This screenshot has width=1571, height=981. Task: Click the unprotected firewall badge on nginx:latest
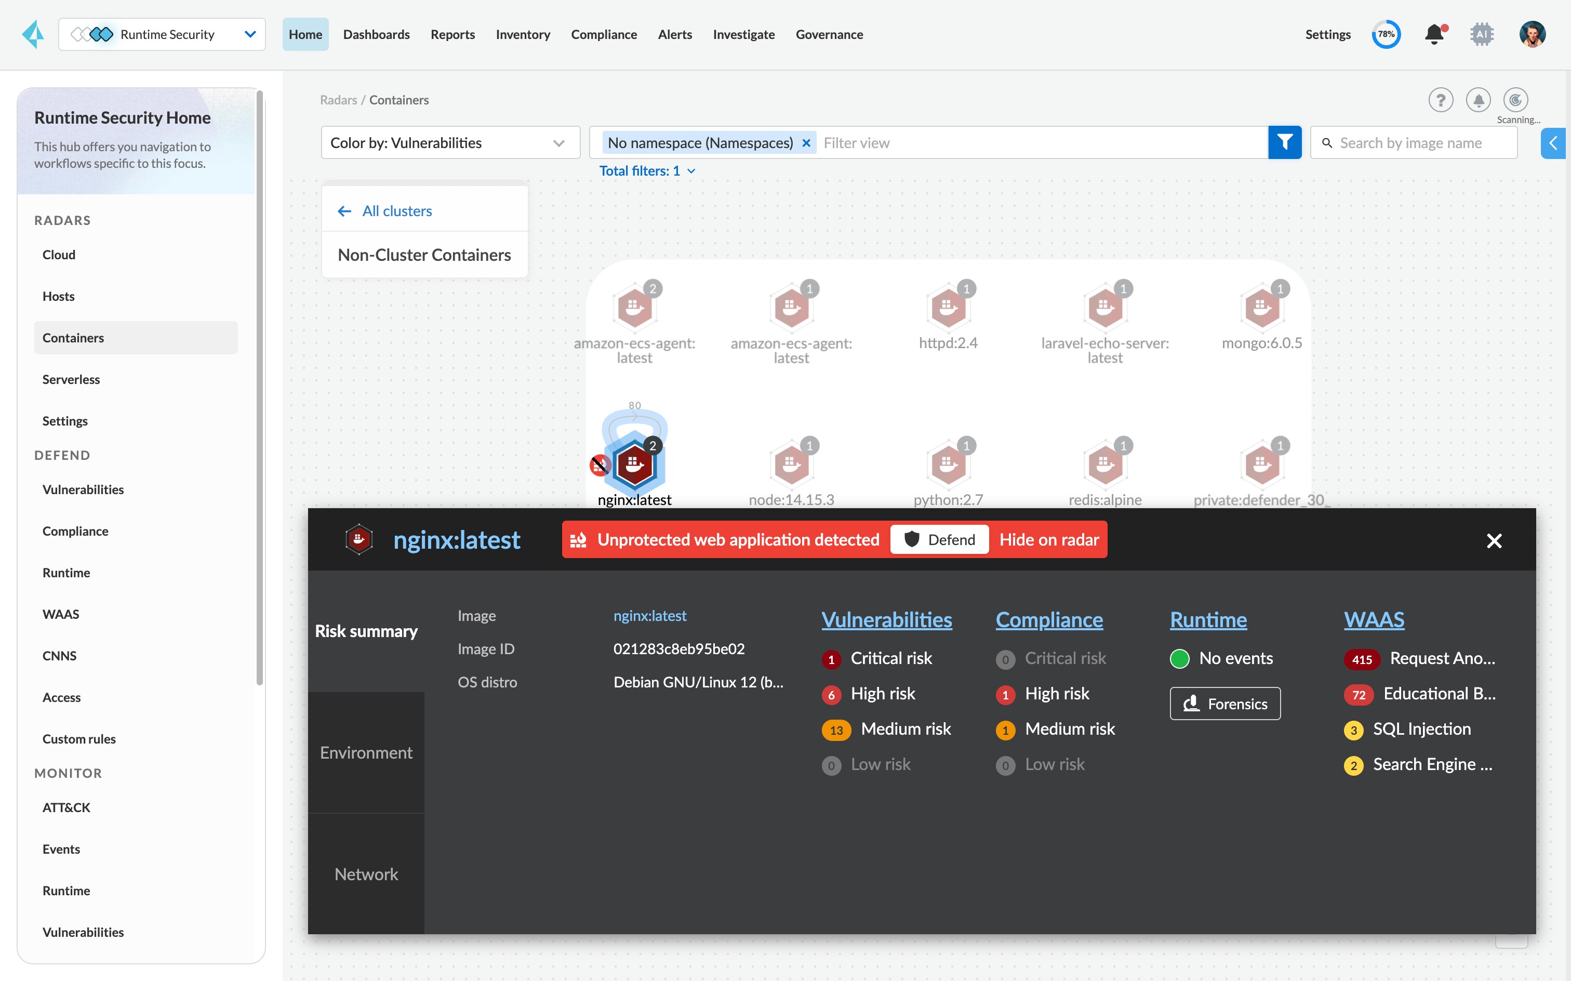(x=600, y=465)
